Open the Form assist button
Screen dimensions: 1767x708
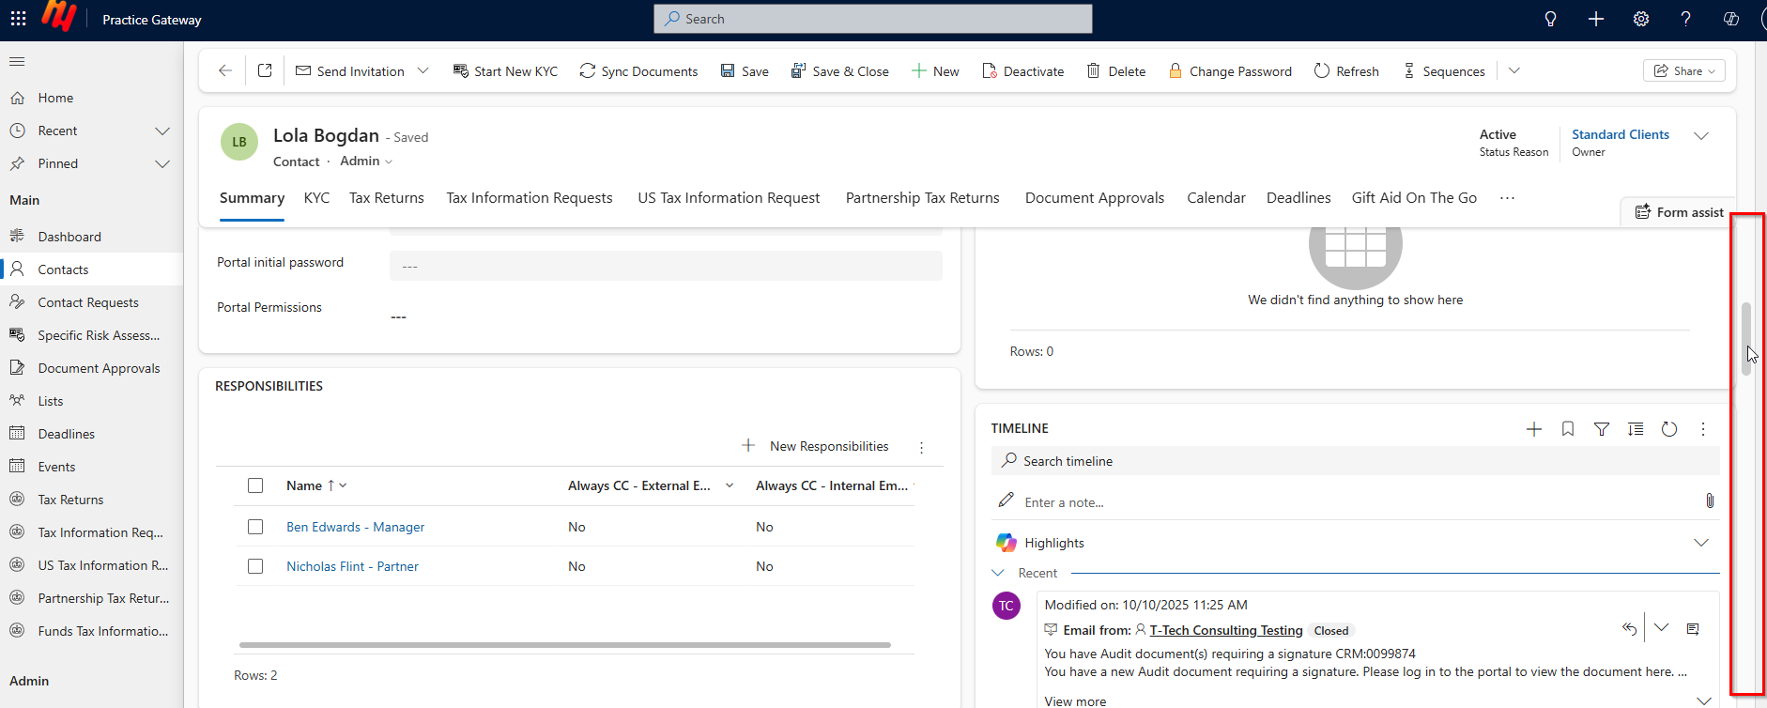pos(1680,212)
